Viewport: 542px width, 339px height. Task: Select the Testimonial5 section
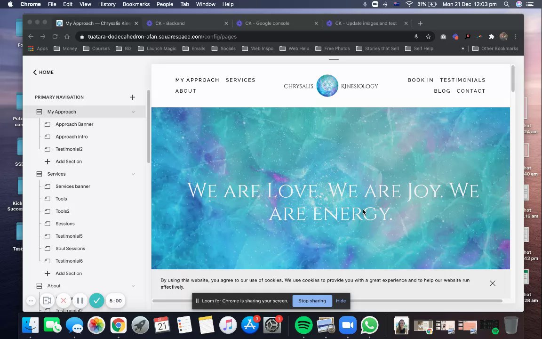click(x=69, y=236)
